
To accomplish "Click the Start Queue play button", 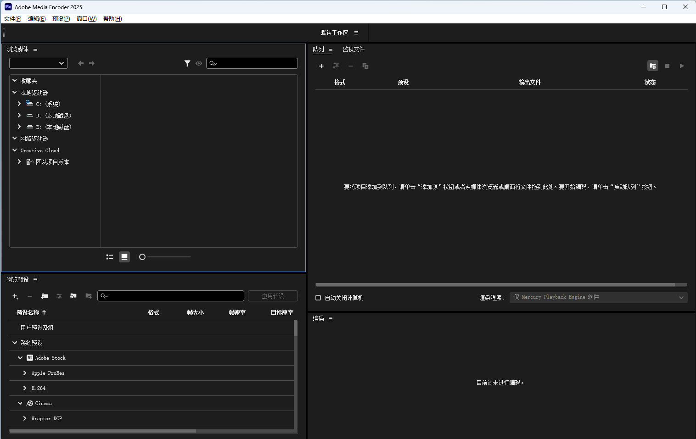I will tap(682, 66).
